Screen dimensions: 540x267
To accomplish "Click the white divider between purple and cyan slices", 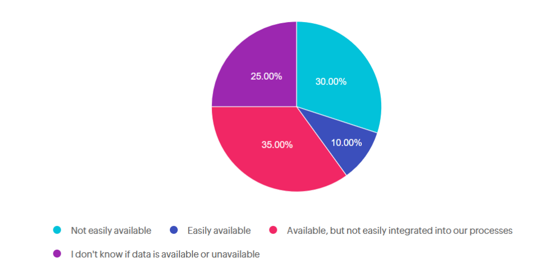I will point(296,64).
